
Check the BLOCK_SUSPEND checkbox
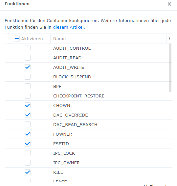(x=28, y=77)
